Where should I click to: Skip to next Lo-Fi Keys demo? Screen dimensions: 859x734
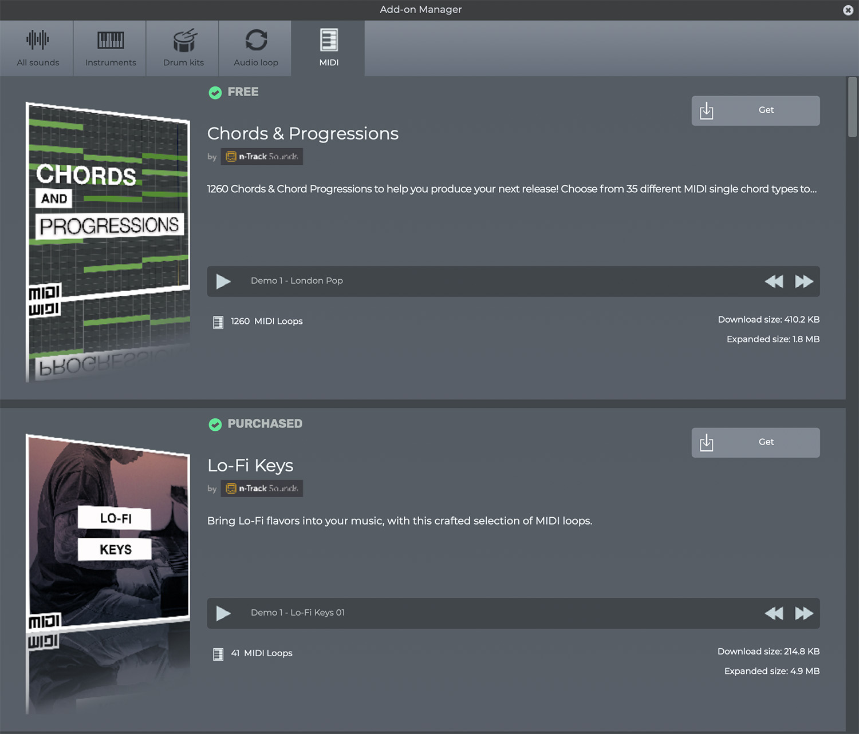pyautogui.click(x=804, y=613)
